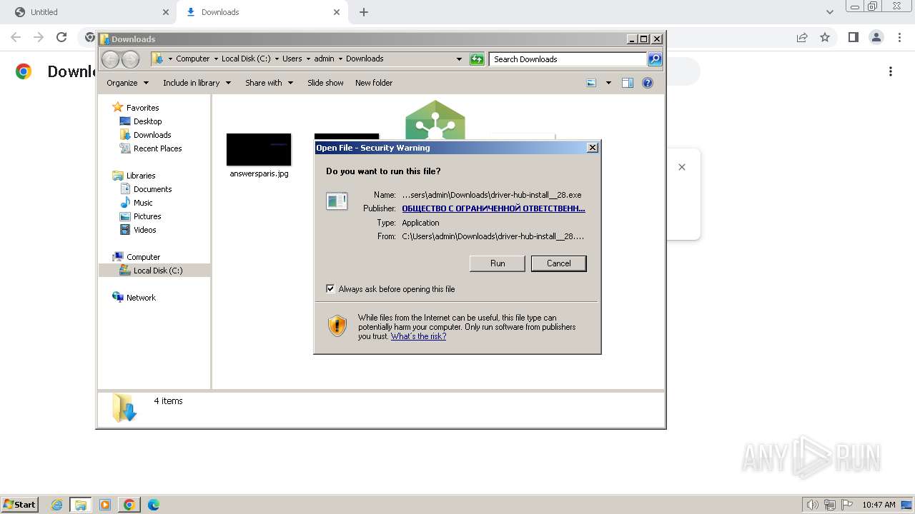The image size is (915, 514).
Task: Open Chrome tab search dropdown
Action: [x=830, y=12]
